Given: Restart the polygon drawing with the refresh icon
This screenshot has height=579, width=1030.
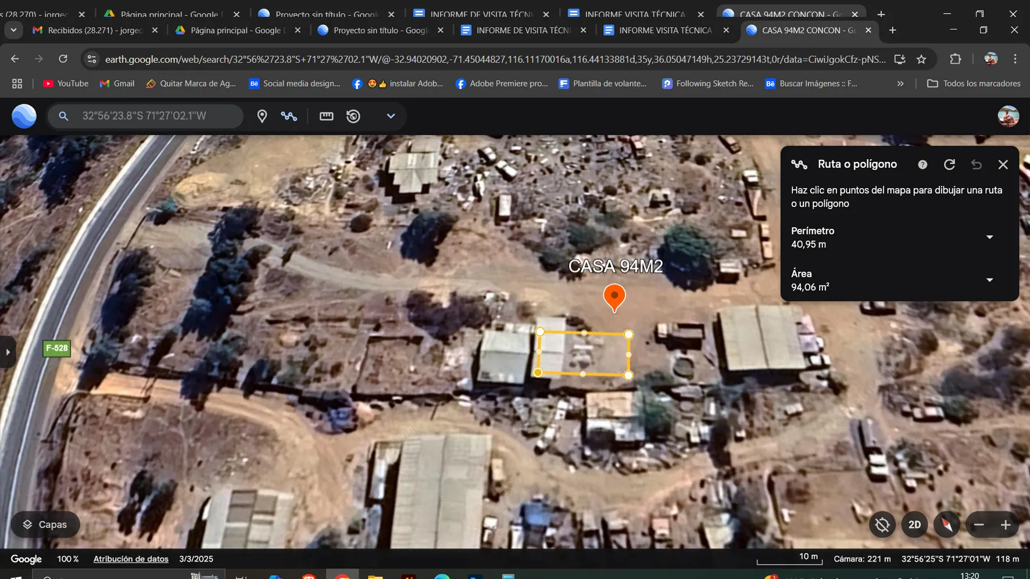Looking at the screenshot, I should (x=949, y=165).
